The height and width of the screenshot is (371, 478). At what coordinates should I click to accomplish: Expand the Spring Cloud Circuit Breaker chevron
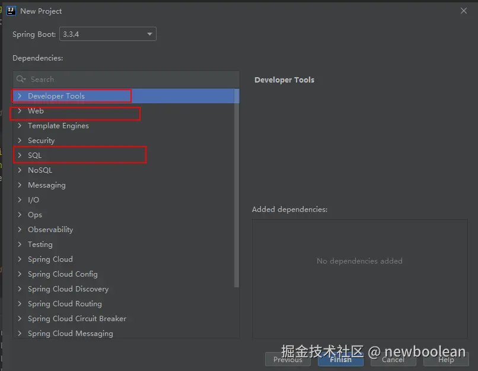pos(20,319)
